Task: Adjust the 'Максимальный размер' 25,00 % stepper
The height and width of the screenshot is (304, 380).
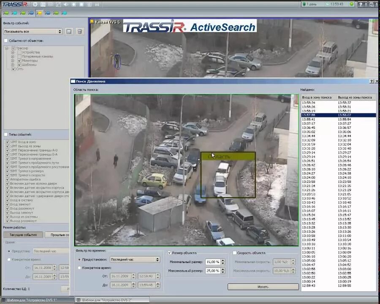Action: [x=223, y=271]
